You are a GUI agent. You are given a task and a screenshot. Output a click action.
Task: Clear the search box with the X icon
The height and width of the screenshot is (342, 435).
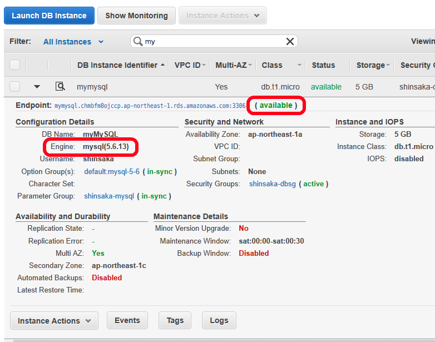290,42
